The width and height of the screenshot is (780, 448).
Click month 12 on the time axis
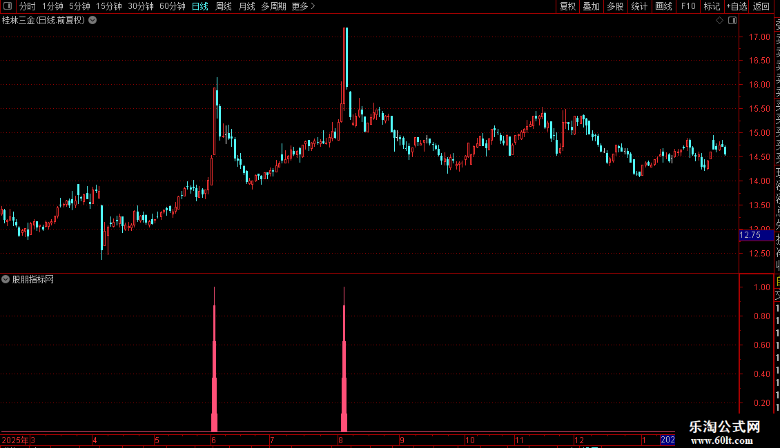(579, 440)
